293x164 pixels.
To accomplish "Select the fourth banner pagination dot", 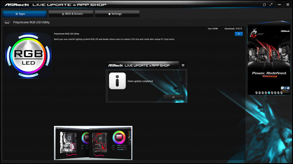I will (266, 93).
